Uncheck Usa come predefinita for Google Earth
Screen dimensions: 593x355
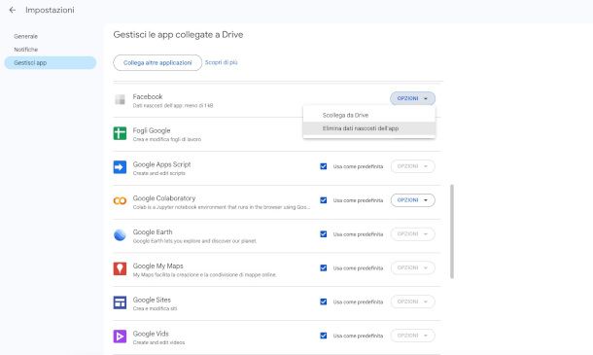tap(324, 233)
